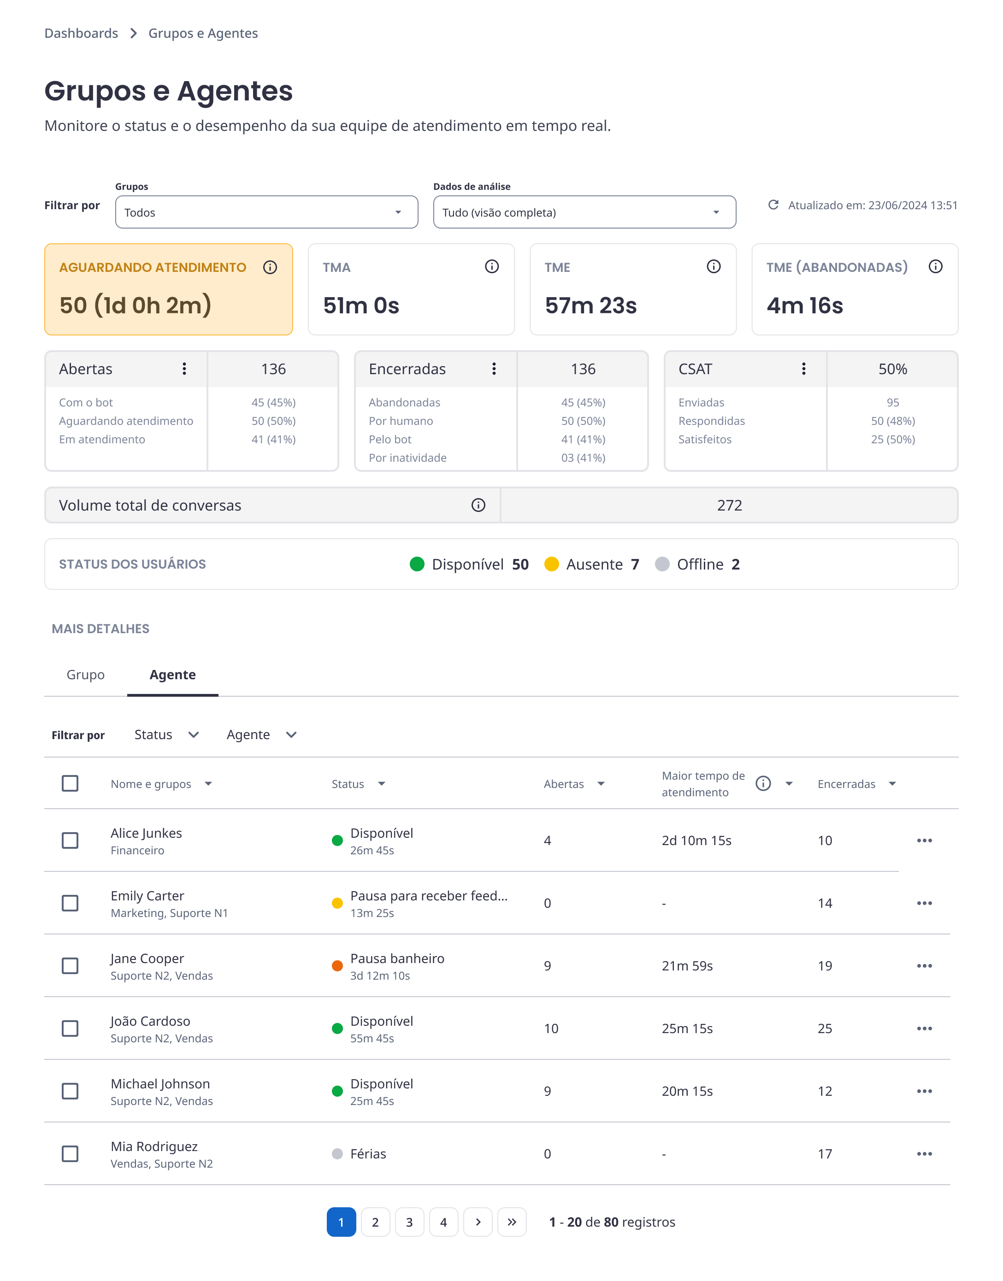Screen dimensions: 1003x1281
Task: Open info icon on Aguardando Atendimento card
Action: tap(270, 268)
